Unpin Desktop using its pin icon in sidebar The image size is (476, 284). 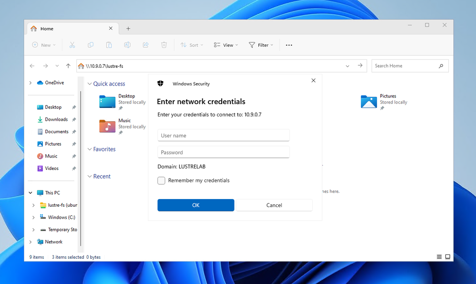[74, 107]
